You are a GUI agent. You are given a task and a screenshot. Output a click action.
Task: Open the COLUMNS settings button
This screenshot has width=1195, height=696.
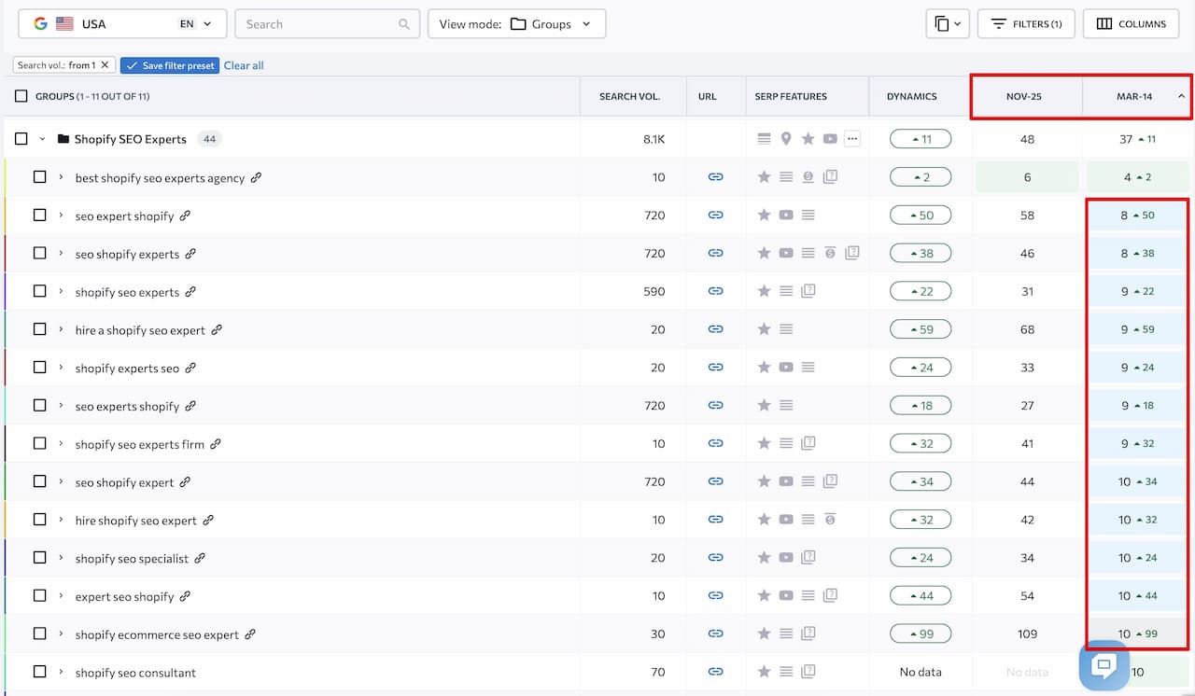click(1131, 24)
